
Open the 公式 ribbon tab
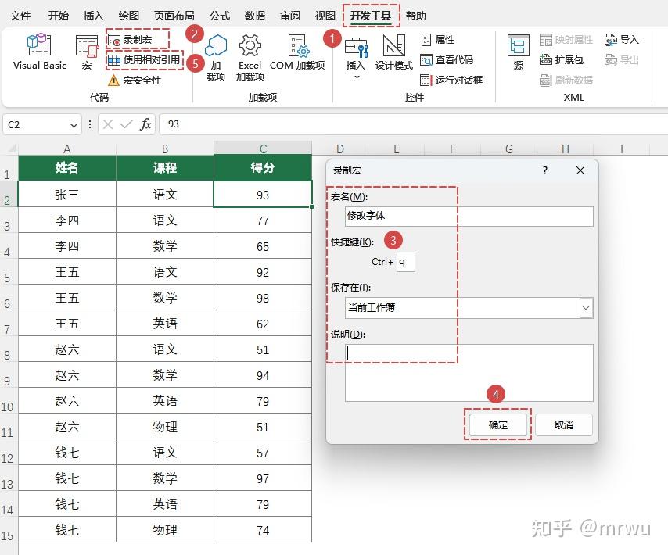[x=218, y=15]
